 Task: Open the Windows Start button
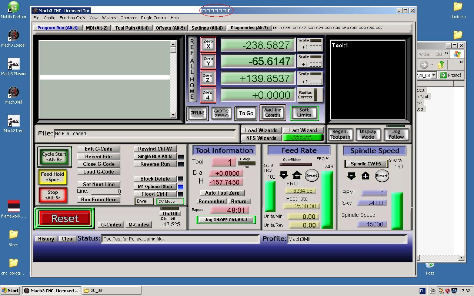[x=10, y=290]
